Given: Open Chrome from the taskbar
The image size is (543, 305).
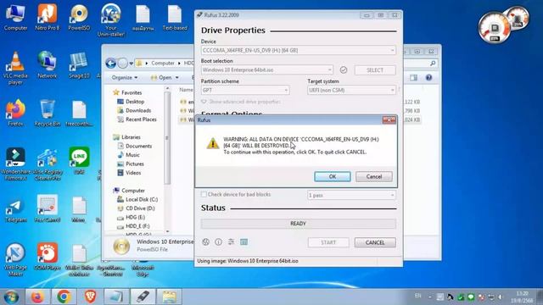Looking at the screenshot, I should (x=64, y=297).
